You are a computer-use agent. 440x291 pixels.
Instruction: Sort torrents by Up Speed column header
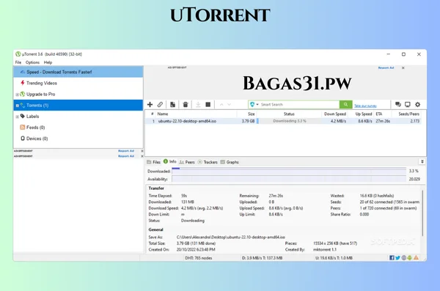tap(361, 114)
